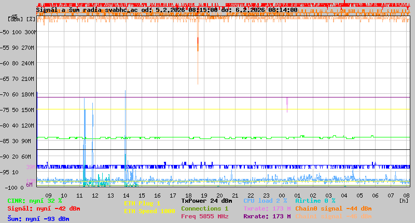Select the hour 11 time axis label
Image resolution: width=415 pixels, height=223 pixels.
pyautogui.click(x=79, y=195)
